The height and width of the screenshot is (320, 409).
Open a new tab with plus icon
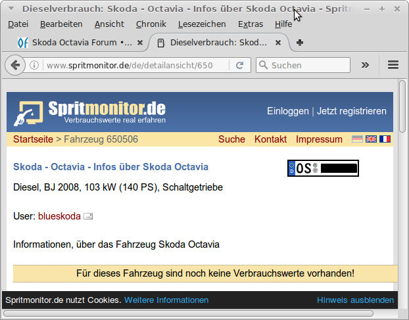(300, 43)
